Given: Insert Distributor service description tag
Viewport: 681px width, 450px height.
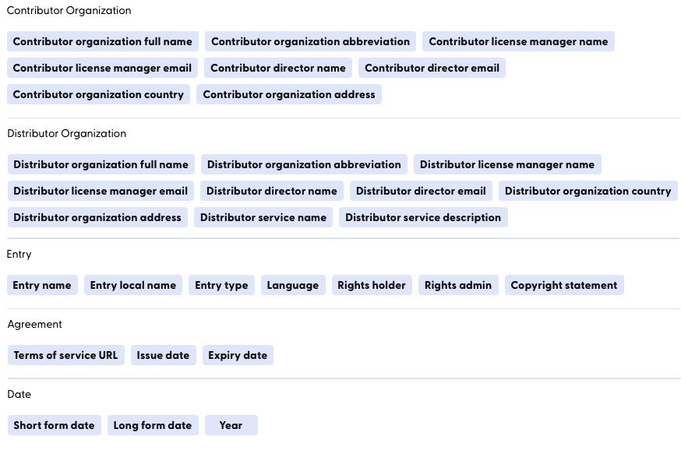Looking at the screenshot, I should [x=423, y=217].
